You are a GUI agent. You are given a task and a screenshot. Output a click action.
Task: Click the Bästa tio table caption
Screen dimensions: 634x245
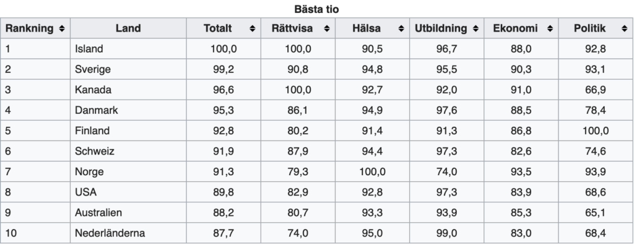coord(316,9)
